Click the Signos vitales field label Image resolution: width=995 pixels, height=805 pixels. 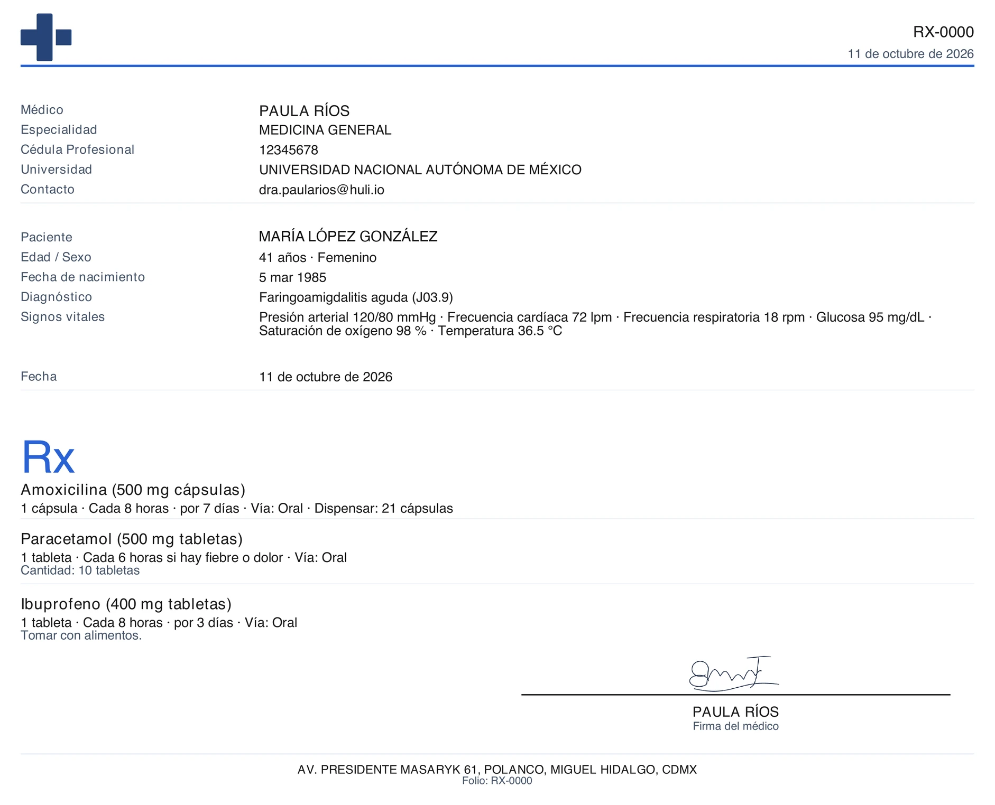click(x=63, y=317)
